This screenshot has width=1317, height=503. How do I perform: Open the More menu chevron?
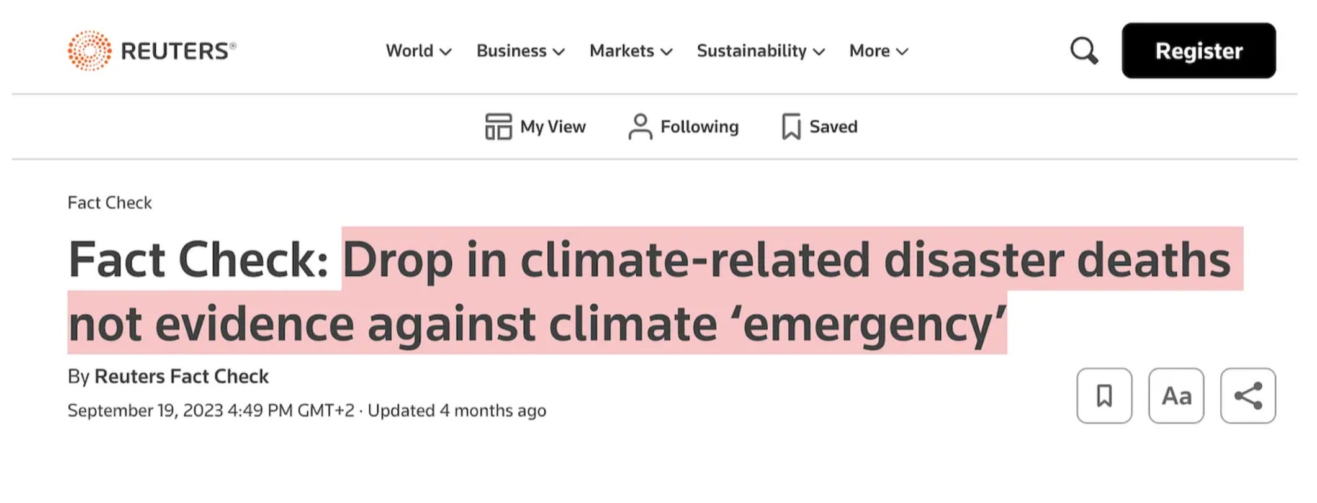click(904, 52)
